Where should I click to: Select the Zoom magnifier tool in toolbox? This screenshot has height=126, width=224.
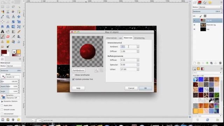[x=8, y=17]
